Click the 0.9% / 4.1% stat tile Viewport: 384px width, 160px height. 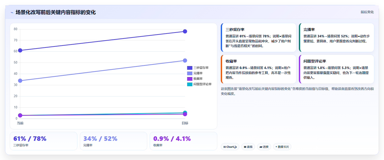pyautogui.click(x=183, y=141)
